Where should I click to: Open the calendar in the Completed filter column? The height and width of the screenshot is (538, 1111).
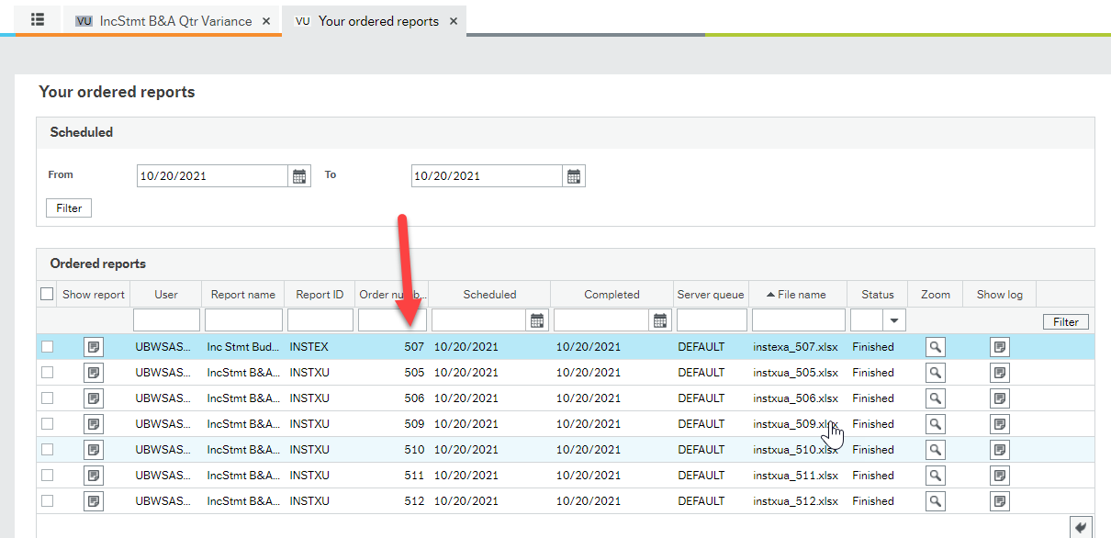click(660, 319)
